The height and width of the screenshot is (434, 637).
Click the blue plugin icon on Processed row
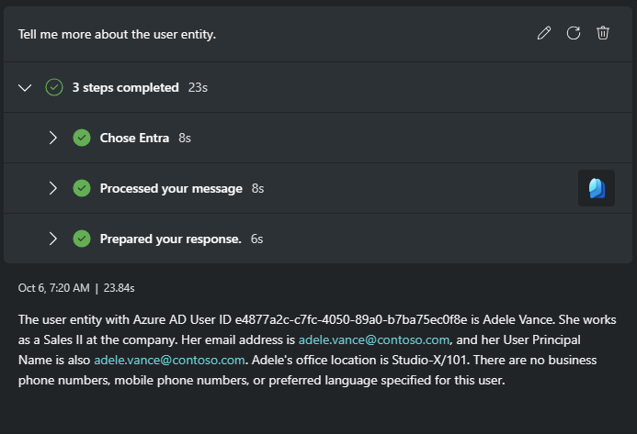pos(597,188)
